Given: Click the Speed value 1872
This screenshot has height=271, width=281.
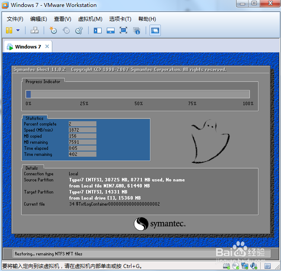Looking at the screenshot, I should pos(83,130).
